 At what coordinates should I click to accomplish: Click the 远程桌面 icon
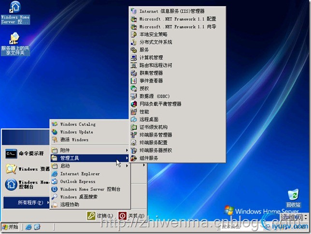coord(134,119)
